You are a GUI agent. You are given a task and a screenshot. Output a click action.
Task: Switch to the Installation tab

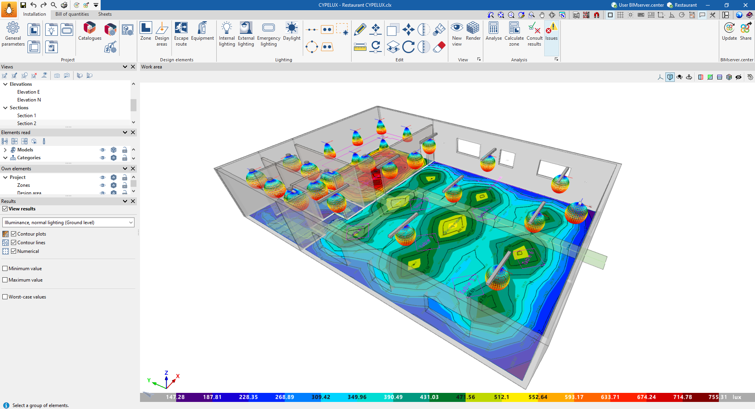pyautogui.click(x=35, y=14)
